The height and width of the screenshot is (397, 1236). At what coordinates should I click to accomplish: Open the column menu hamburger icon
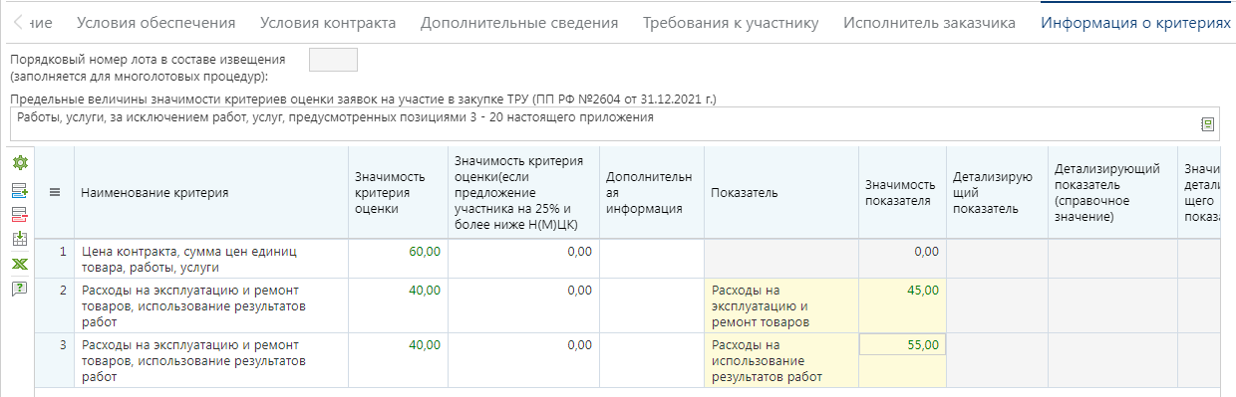tap(55, 193)
